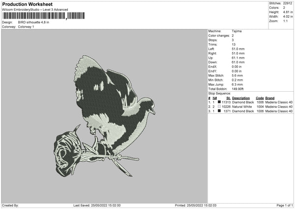Screen dimensions: 295x209
Task: Click 'Natural White' description in stop row 2
Action: coord(242,107)
